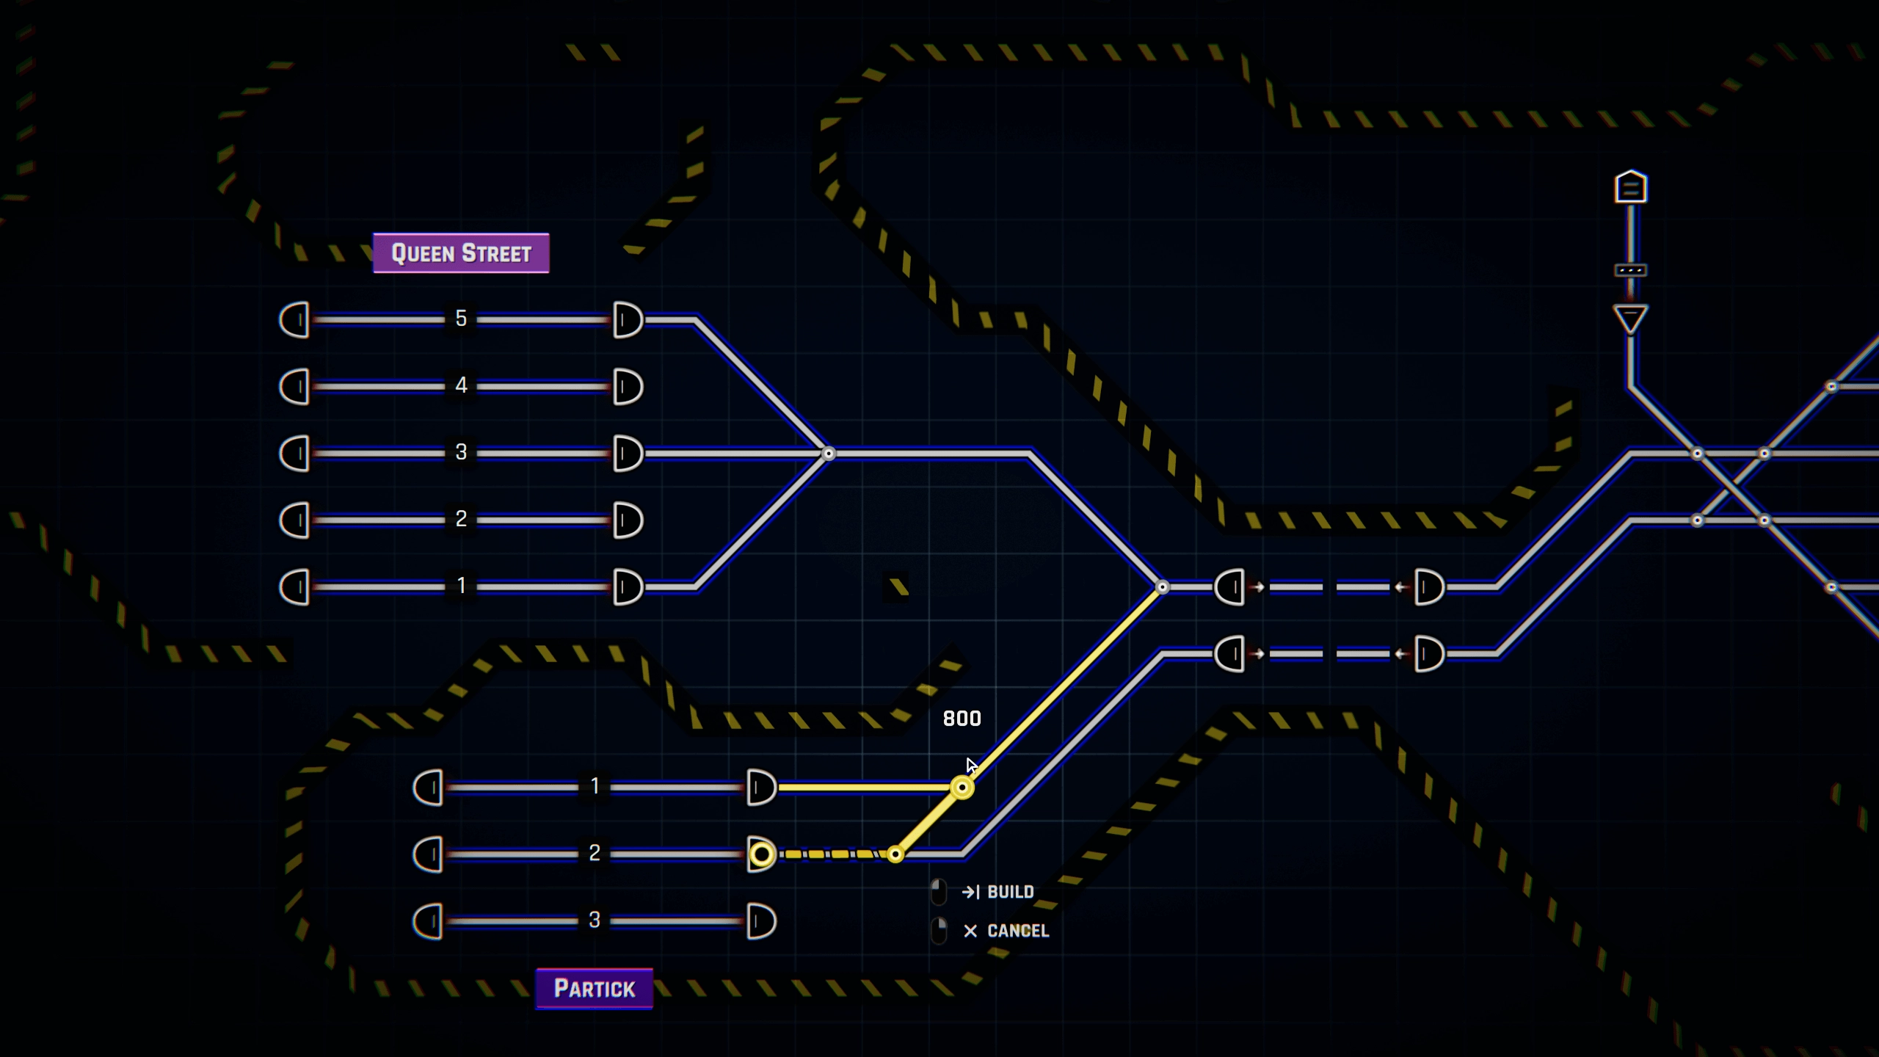Click the bottommost junction node near right edge

[x=1831, y=587]
